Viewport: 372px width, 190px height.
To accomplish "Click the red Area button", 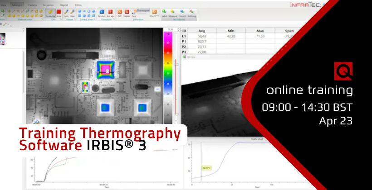I will point(59,13).
